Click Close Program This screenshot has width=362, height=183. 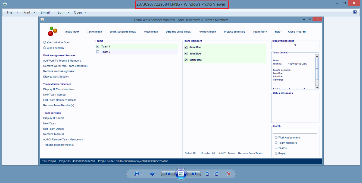coord(297,32)
